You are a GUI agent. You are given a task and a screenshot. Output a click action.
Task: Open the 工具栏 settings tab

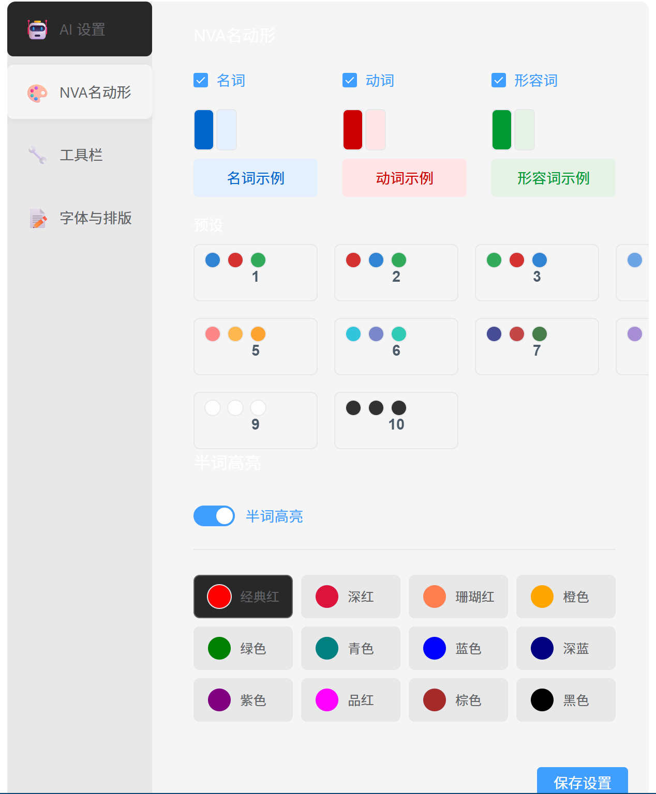click(x=80, y=155)
